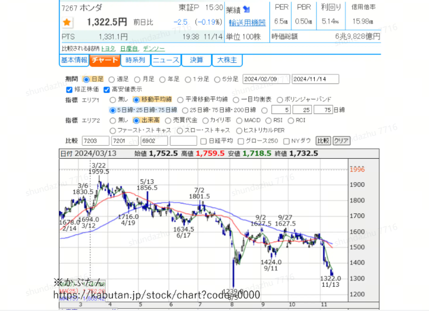Screen dimensions: 429x311
Task: Select the ボリンジャーバンド radio button
Action: (x=280, y=100)
